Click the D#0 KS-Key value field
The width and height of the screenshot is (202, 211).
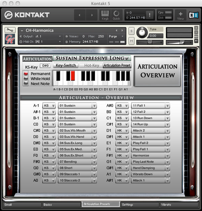pyautogui.click(x=45, y=66)
